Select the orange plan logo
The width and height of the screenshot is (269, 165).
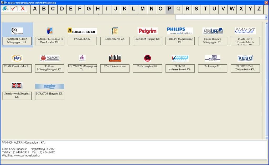click(17, 58)
